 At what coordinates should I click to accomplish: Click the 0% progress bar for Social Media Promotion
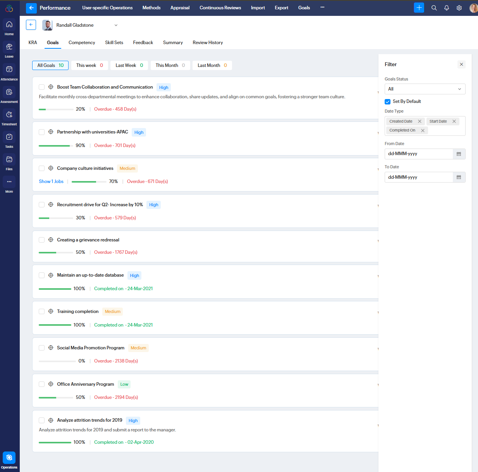pos(57,361)
